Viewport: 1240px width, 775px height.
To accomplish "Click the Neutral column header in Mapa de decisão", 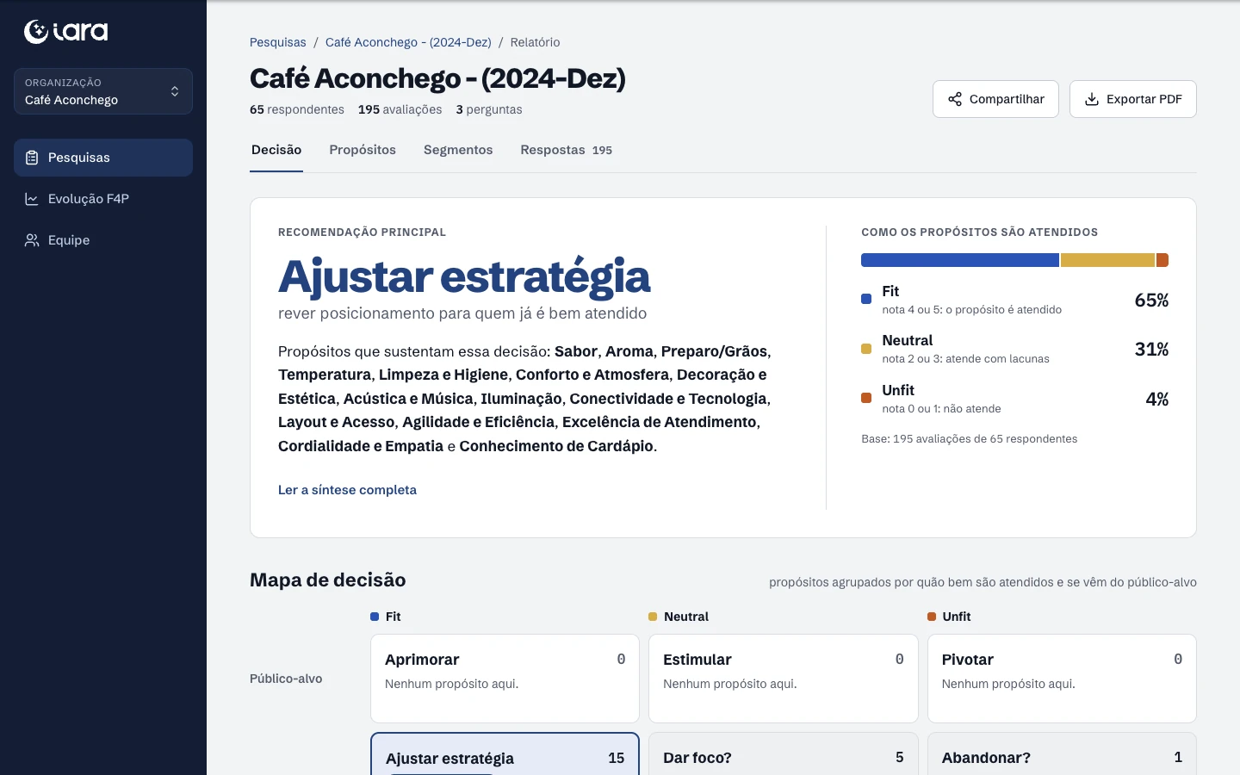I will click(679, 617).
